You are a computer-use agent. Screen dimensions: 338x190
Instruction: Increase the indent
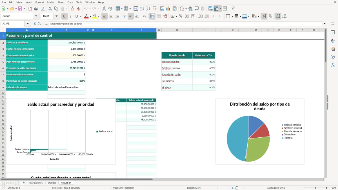(215, 16)
